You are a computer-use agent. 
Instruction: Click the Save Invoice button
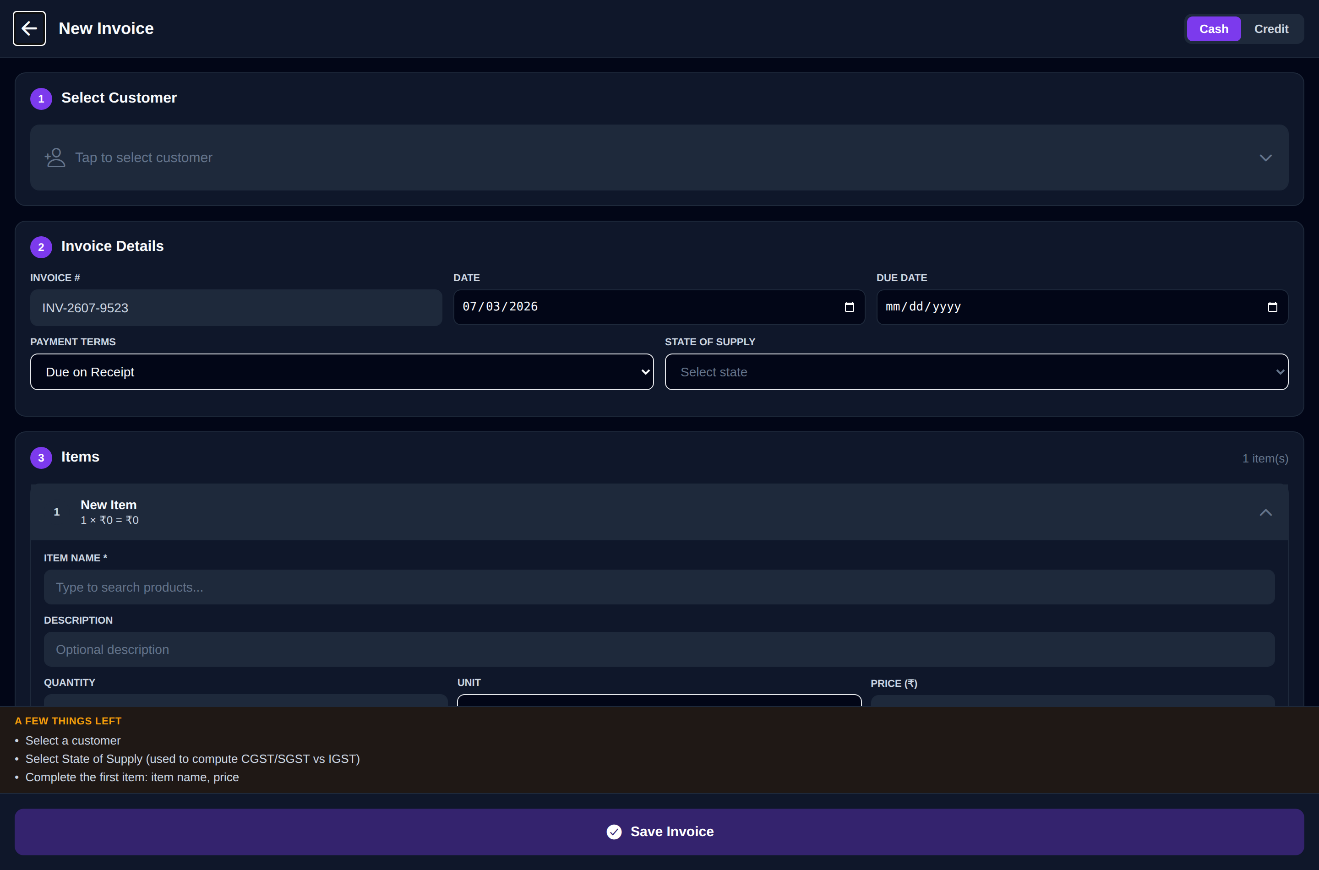[x=659, y=832]
